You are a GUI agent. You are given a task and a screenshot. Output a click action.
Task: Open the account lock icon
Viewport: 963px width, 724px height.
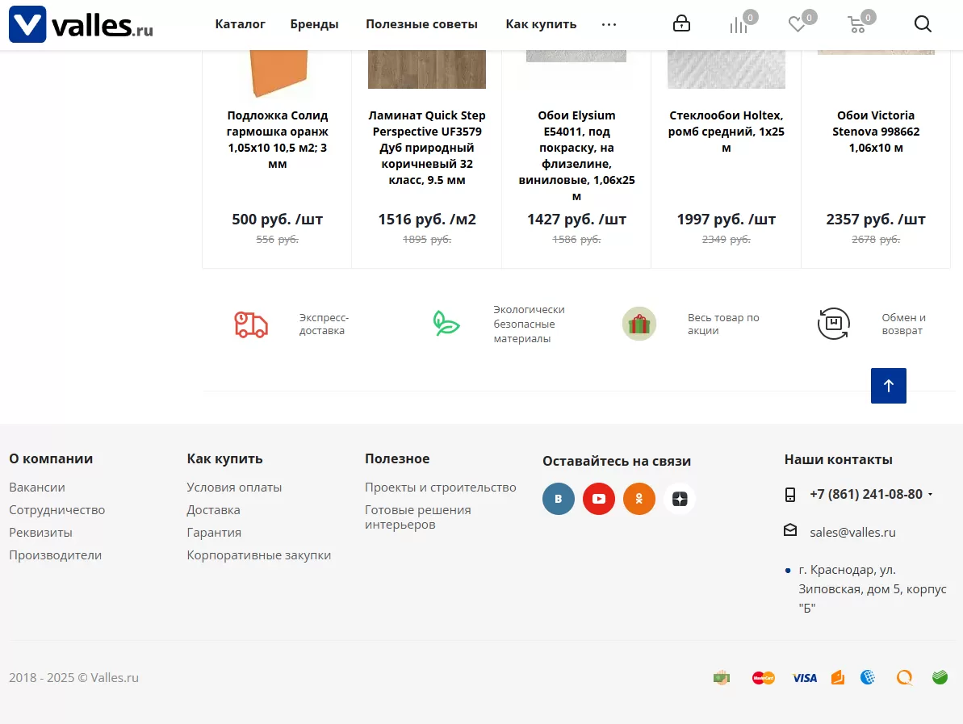(x=681, y=24)
